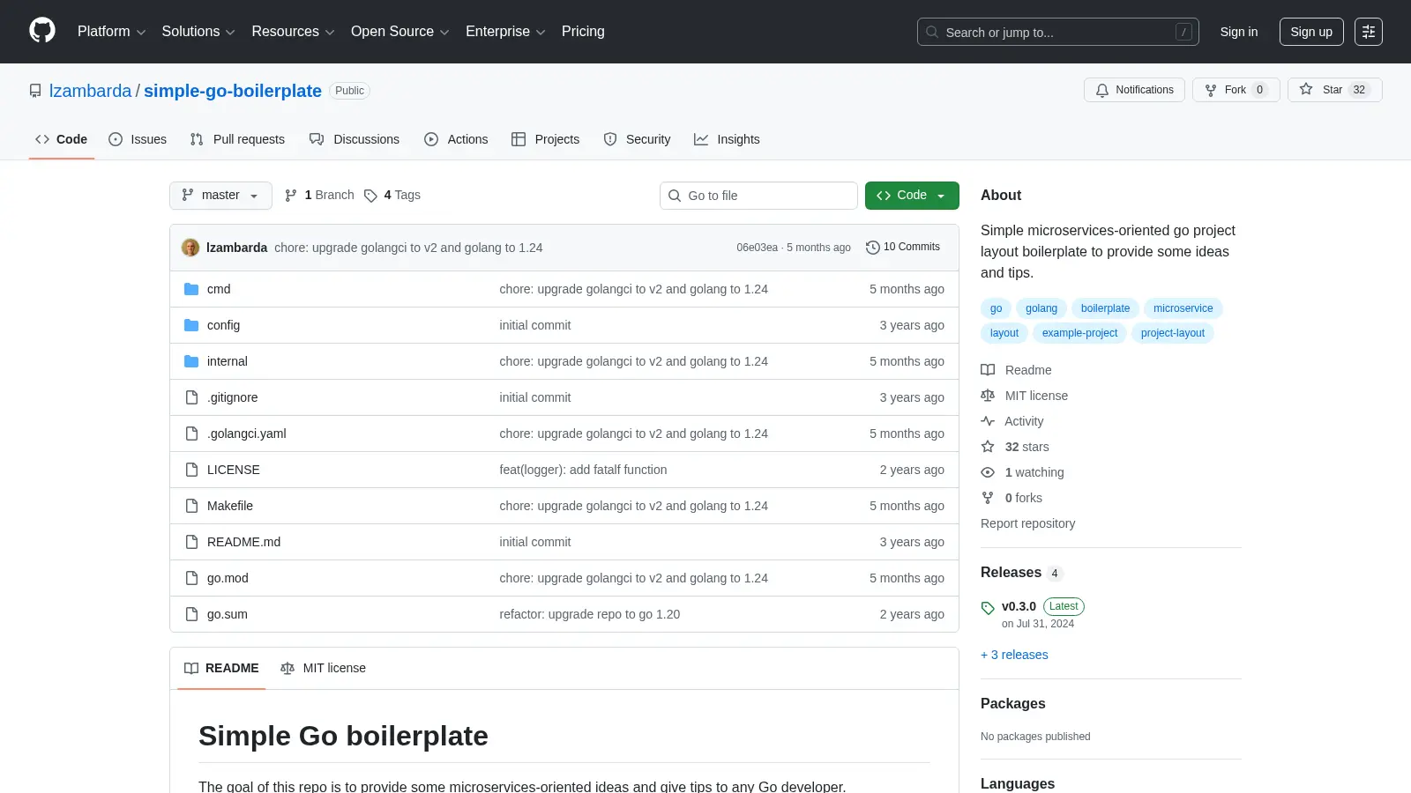
Task: Open the master branch selector
Action: [x=220, y=196]
